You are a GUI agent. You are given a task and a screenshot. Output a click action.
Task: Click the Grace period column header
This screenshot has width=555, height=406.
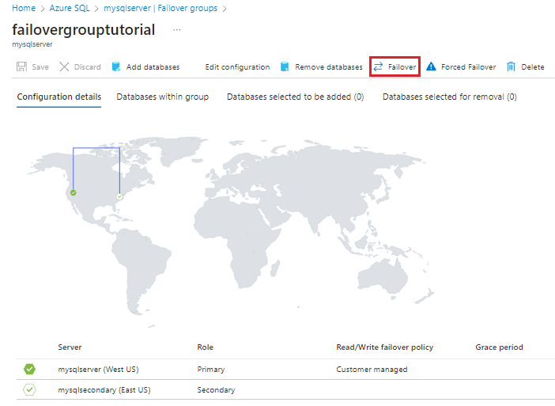[x=499, y=347]
